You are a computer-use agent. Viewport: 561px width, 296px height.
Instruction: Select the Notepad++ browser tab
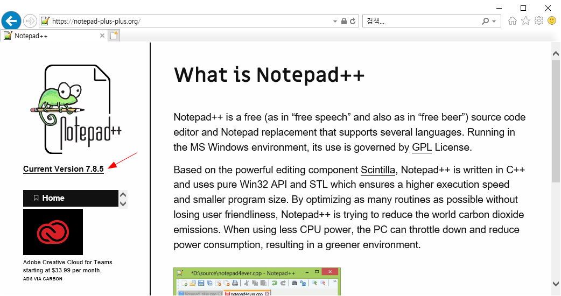coord(54,36)
